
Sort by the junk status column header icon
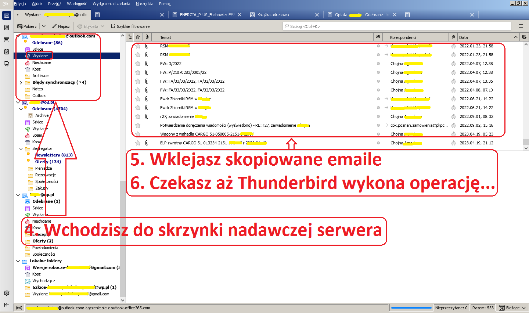(453, 37)
